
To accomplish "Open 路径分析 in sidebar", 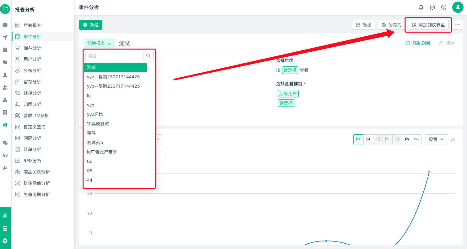I will 43,93.
